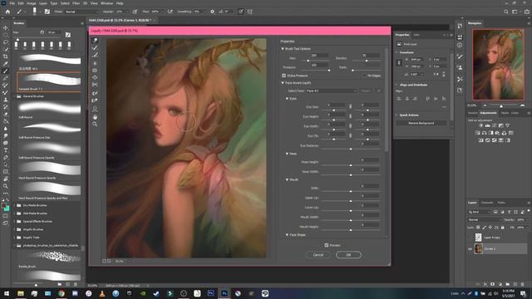Open the Windows notification center icon
Viewport: 532px width, 299px height.
[x=523, y=293]
